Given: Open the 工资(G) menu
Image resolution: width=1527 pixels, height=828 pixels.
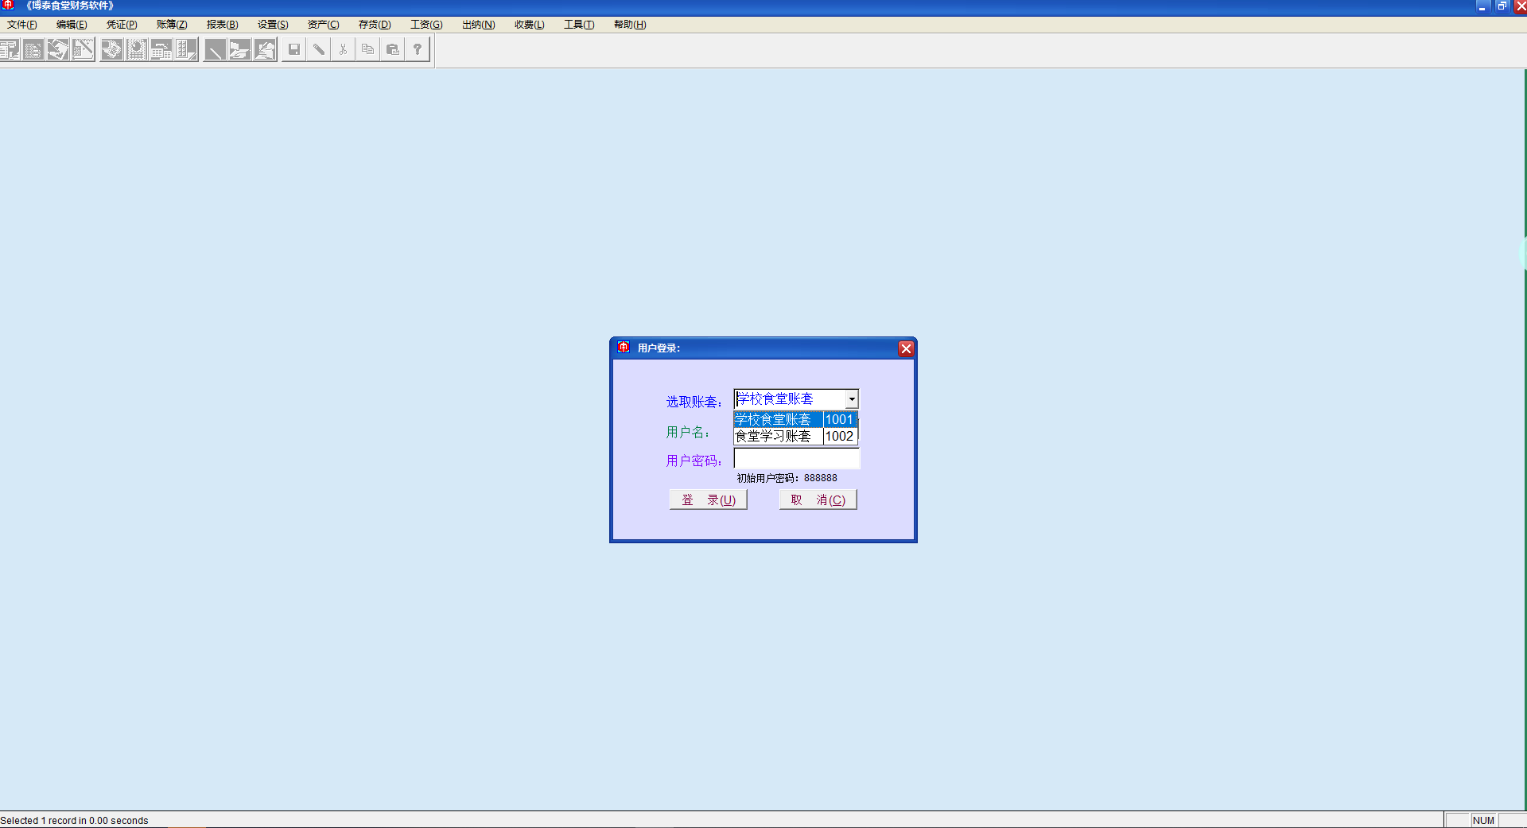Looking at the screenshot, I should [426, 25].
